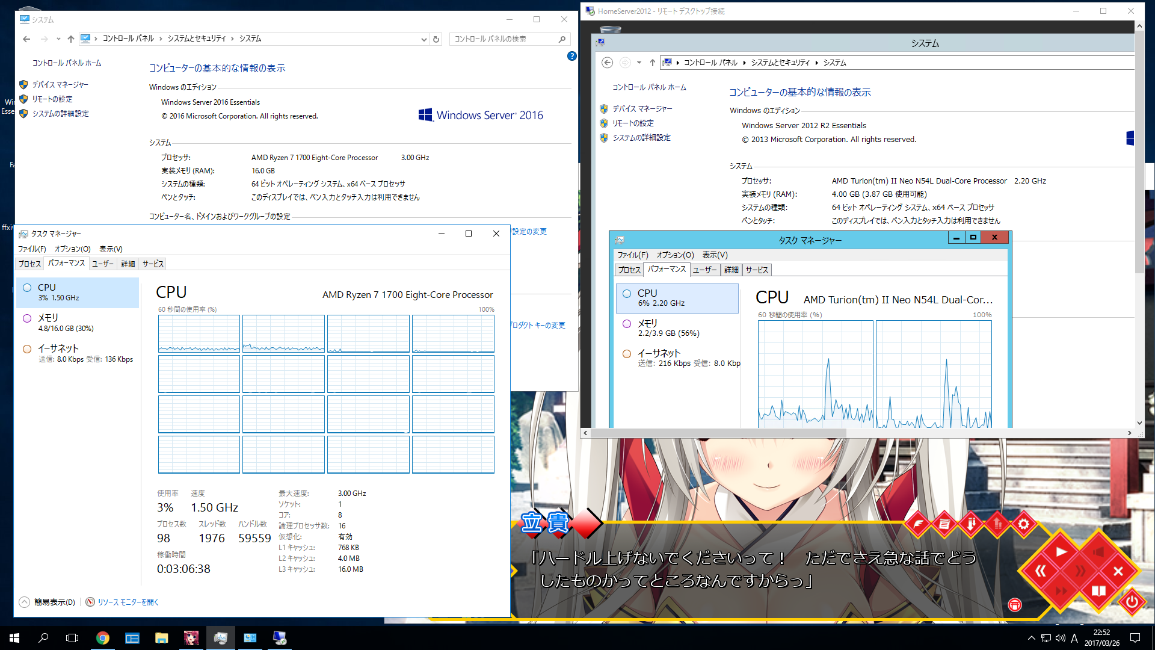Click remote desktop horizontal scrollbar
Image resolution: width=1155 pixels, height=650 pixels.
coord(719,433)
